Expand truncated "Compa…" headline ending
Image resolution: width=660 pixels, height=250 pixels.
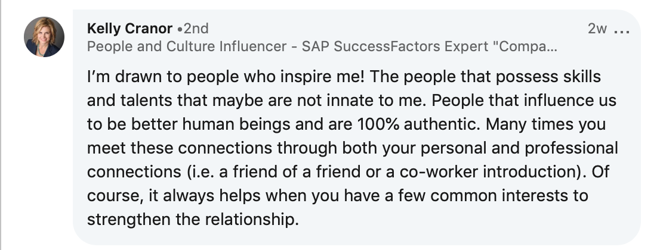tap(528, 46)
